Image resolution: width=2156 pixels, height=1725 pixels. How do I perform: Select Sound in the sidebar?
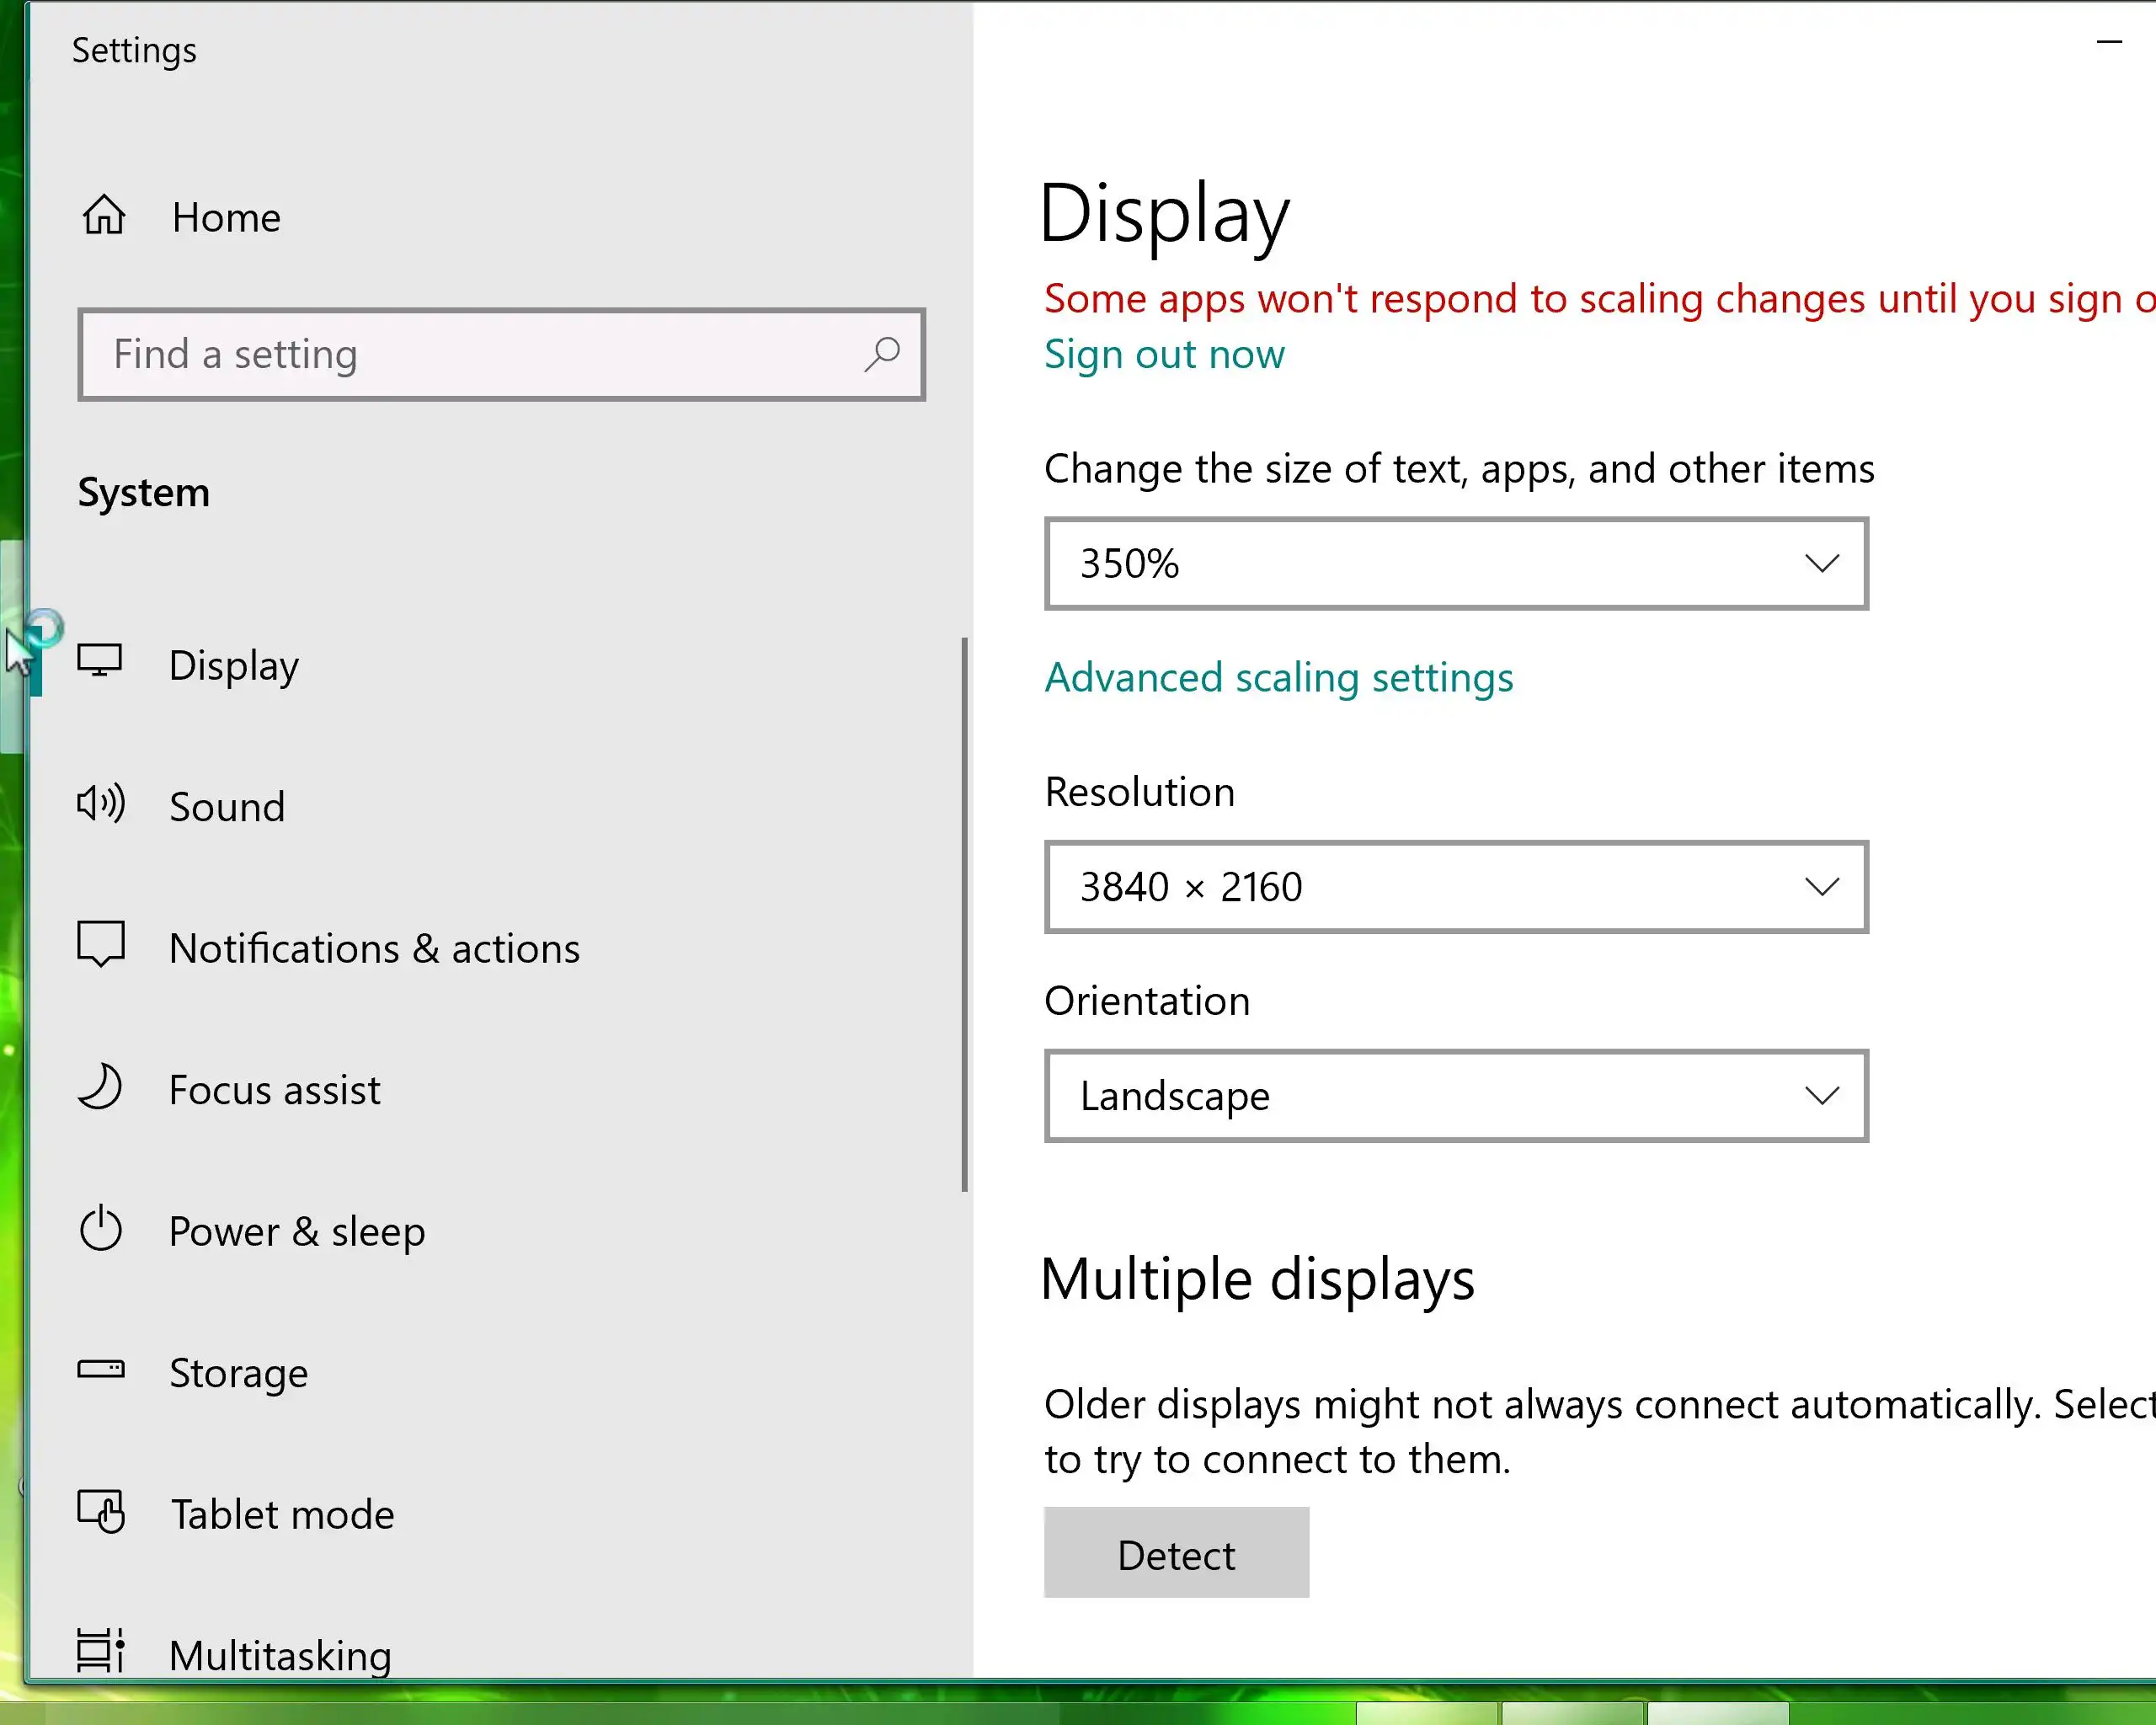click(227, 807)
